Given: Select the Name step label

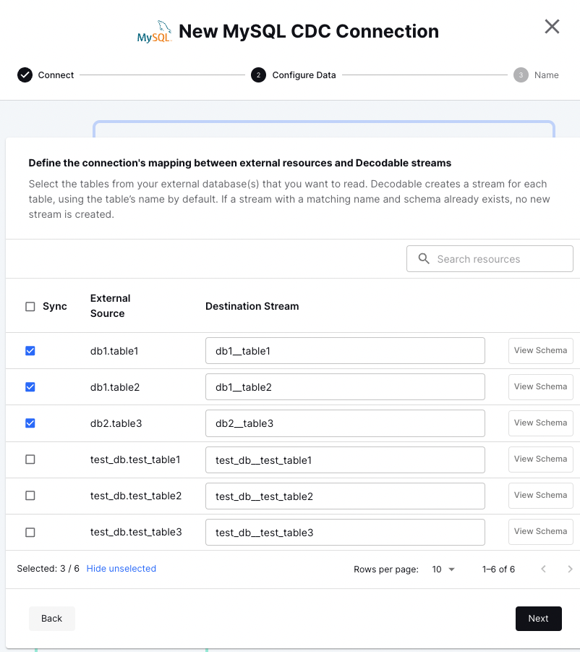Looking at the screenshot, I should coord(546,75).
